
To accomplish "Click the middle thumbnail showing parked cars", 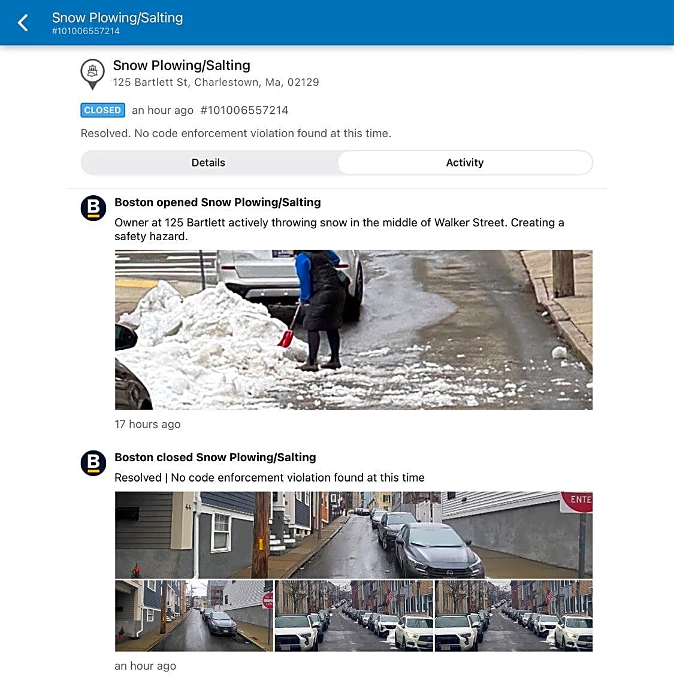I will [x=353, y=616].
